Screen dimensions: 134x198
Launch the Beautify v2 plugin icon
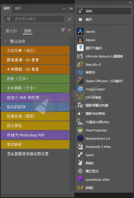click(x=80, y=64)
